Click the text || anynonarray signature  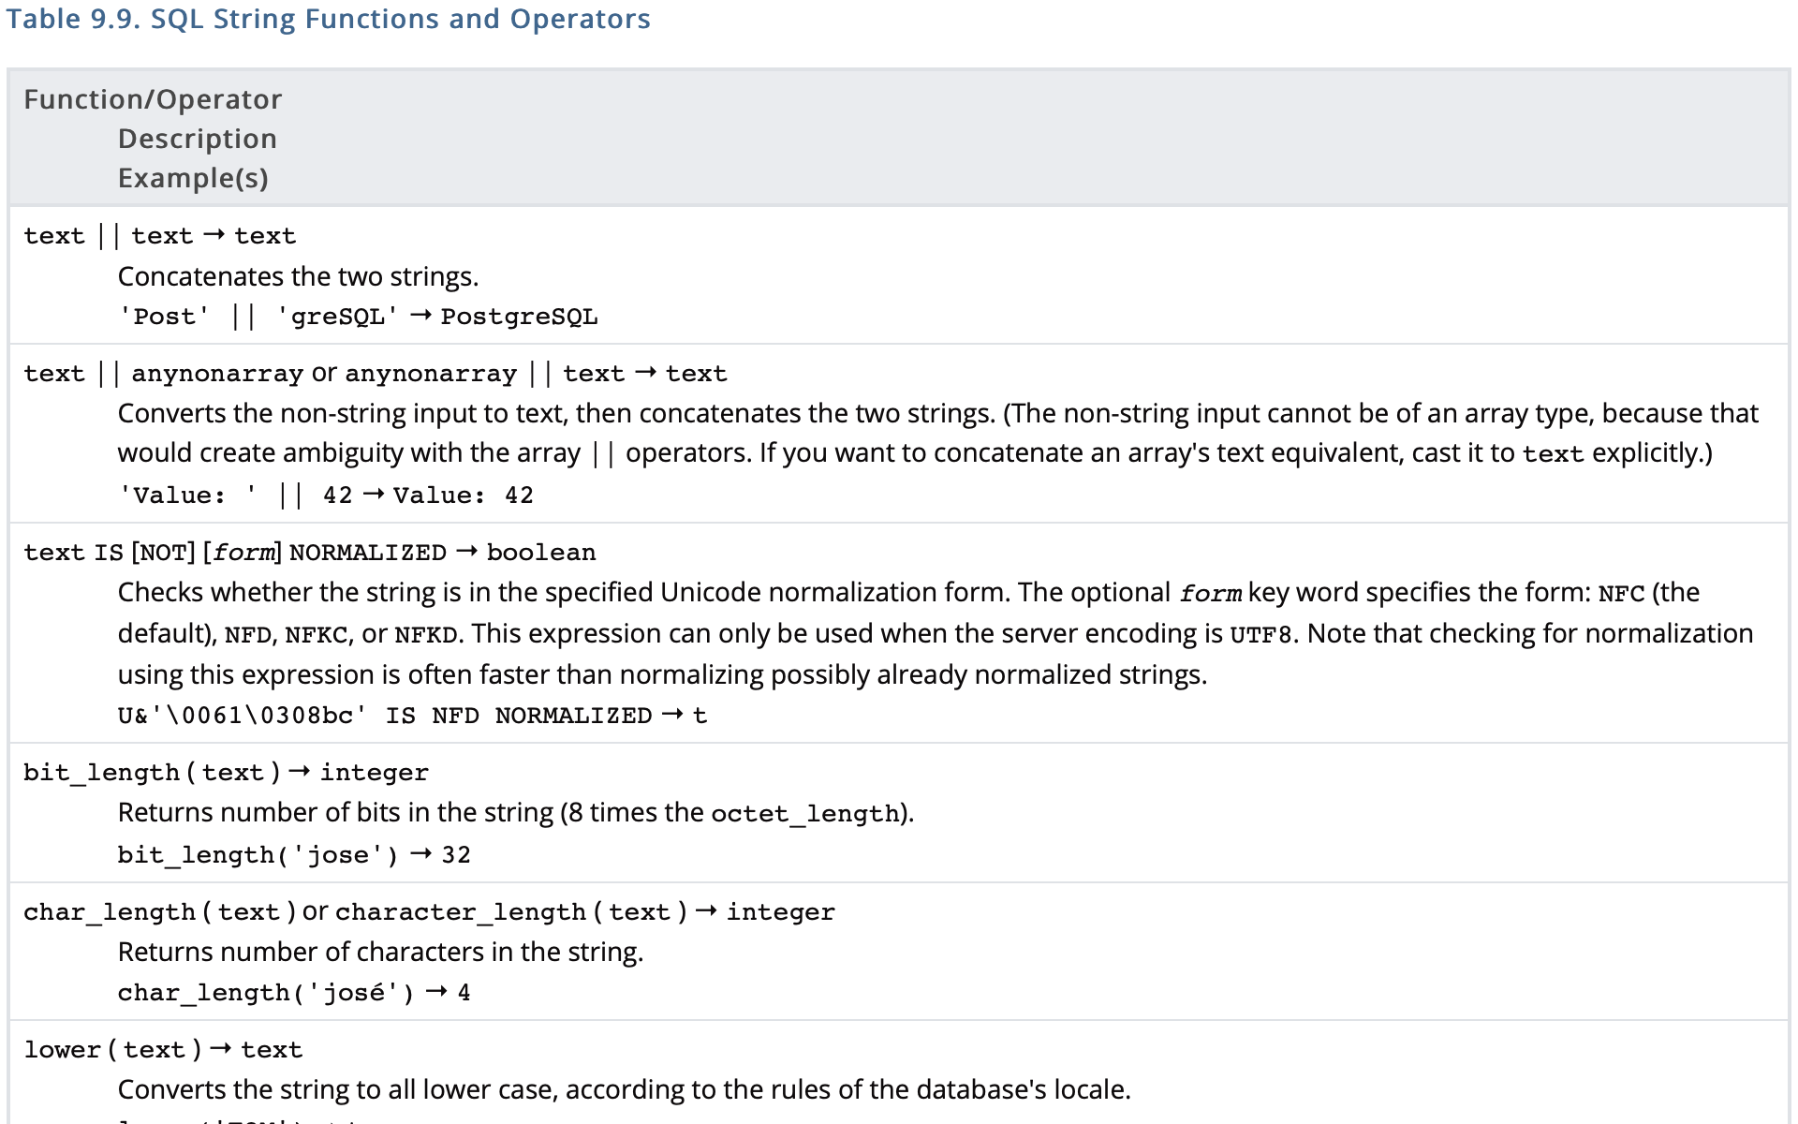click(163, 374)
